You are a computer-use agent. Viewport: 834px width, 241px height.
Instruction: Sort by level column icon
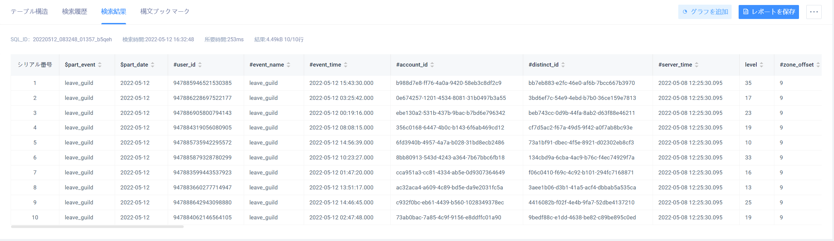coord(762,65)
